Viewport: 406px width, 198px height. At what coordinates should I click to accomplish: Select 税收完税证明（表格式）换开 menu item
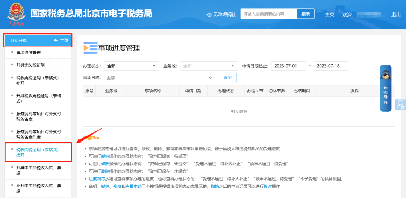[38, 152]
